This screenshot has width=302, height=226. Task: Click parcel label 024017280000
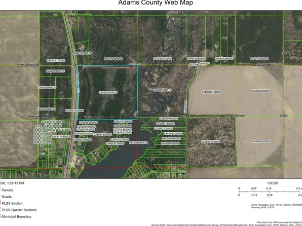coord(52,126)
